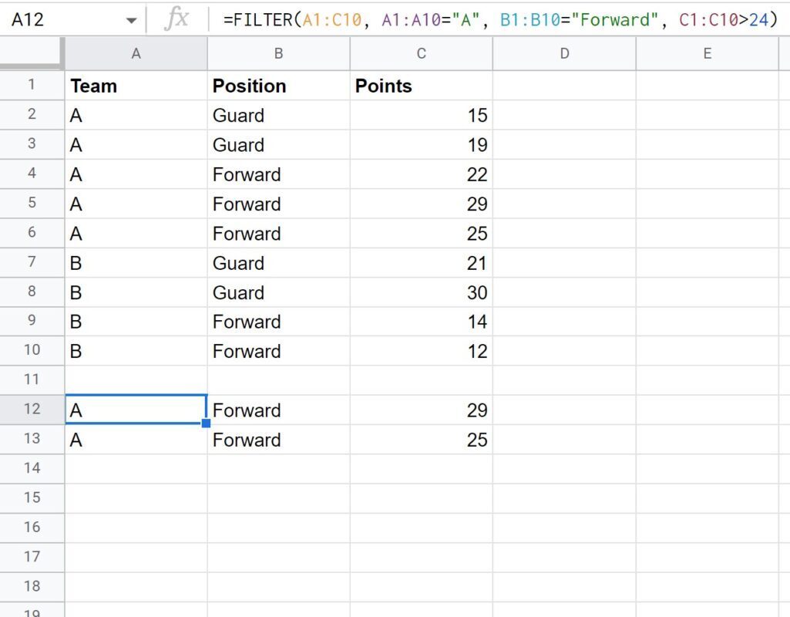
Task: Select column D header
Action: (x=564, y=53)
